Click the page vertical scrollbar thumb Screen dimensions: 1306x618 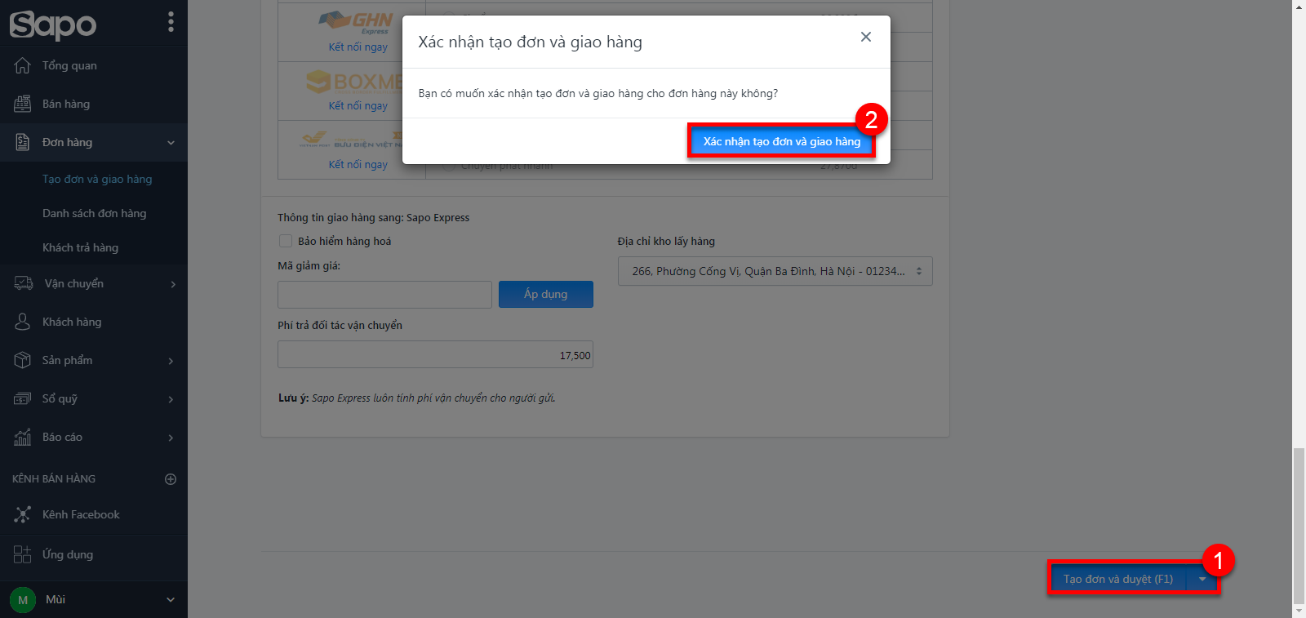click(x=1299, y=525)
